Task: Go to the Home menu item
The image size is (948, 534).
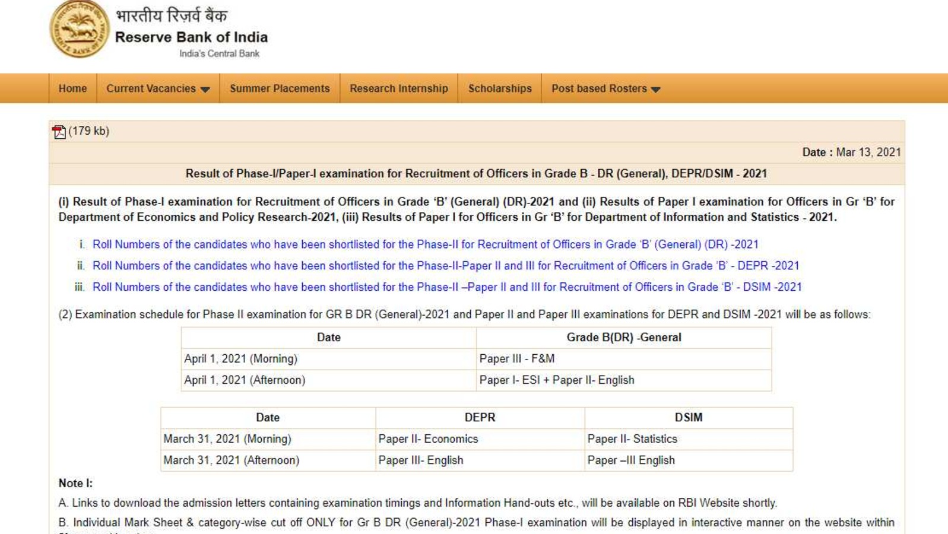Action: click(72, 88)
